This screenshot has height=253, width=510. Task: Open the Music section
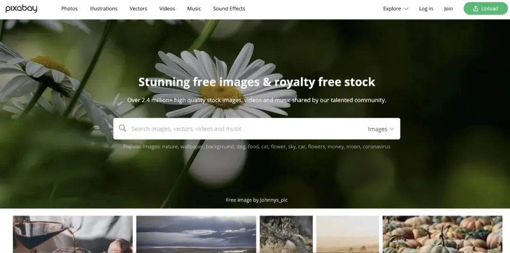pyautogui.click(x=194, y=9)
